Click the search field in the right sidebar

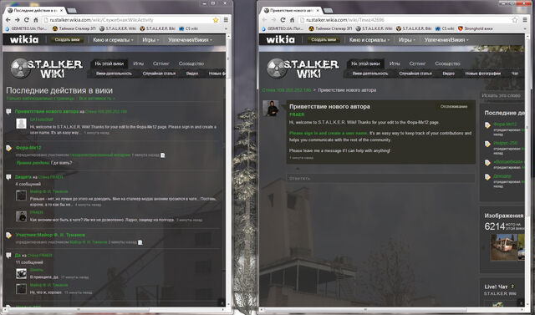(x=502, y=95)
